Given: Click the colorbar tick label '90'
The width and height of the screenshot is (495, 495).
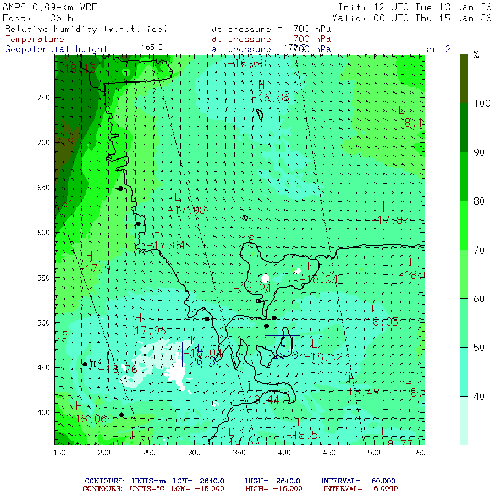Looking at the screenshot, I should pyautogui.click(x=479, y=152).
